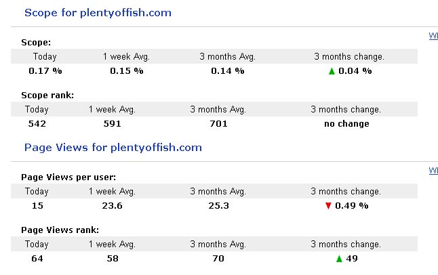Click the Page Views rank today value 64

[37, 259]
